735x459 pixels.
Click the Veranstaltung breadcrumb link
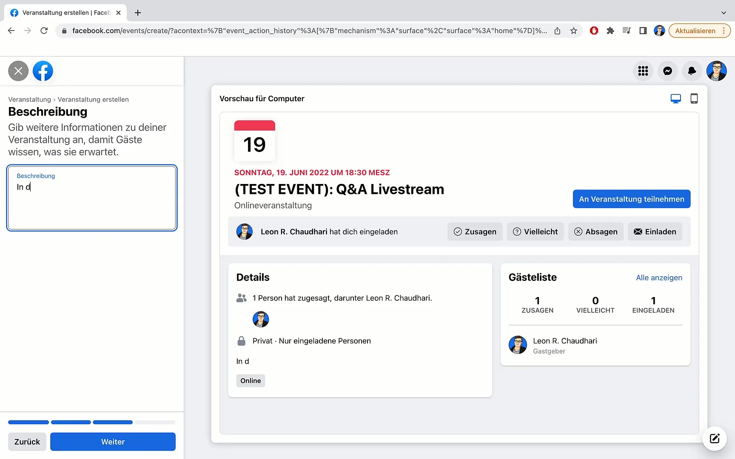point(29,99)
